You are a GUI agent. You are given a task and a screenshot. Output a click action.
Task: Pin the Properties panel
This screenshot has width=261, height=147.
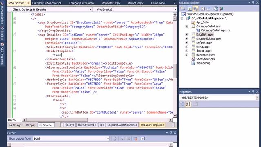click(x=253, y=92)
